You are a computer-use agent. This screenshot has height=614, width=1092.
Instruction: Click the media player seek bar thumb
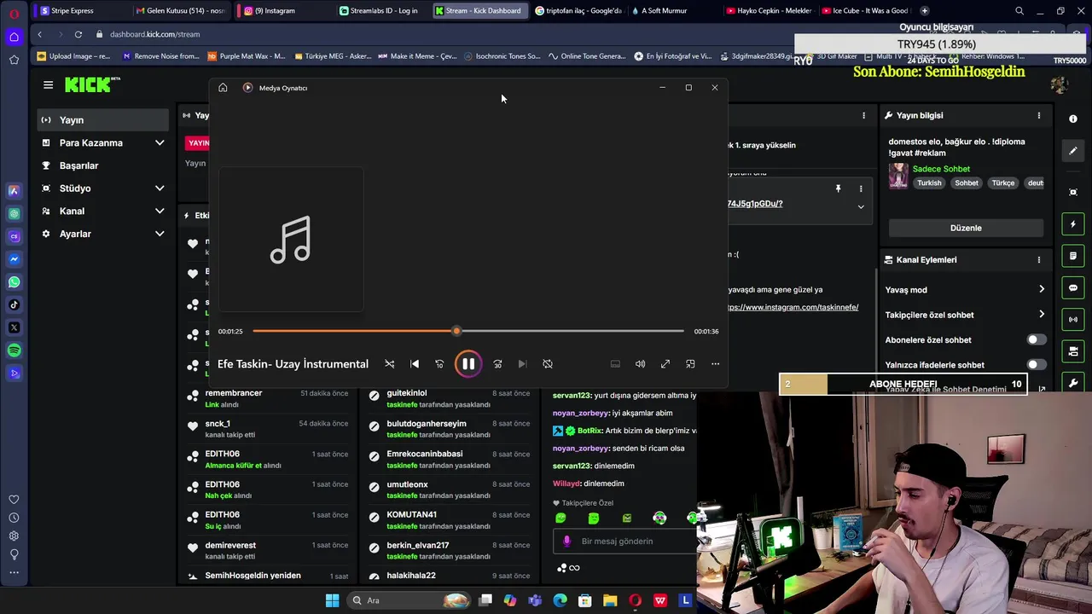[x=456, y=331]
